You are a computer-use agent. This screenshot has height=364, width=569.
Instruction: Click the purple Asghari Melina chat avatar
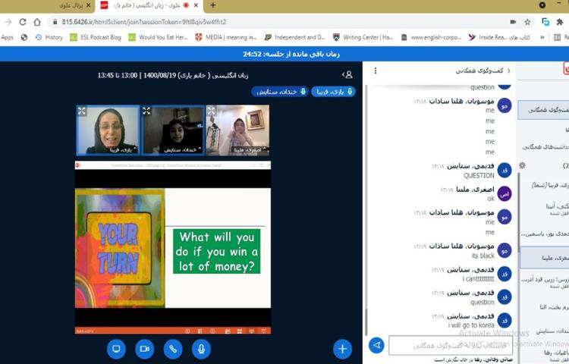coord(505,193)
